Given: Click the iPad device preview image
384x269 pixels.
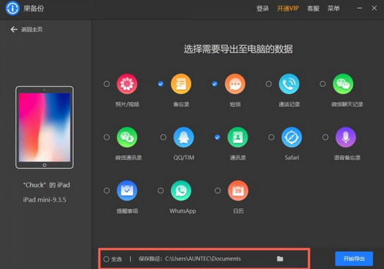Looking at the screenshot, I should coord(44,127).
